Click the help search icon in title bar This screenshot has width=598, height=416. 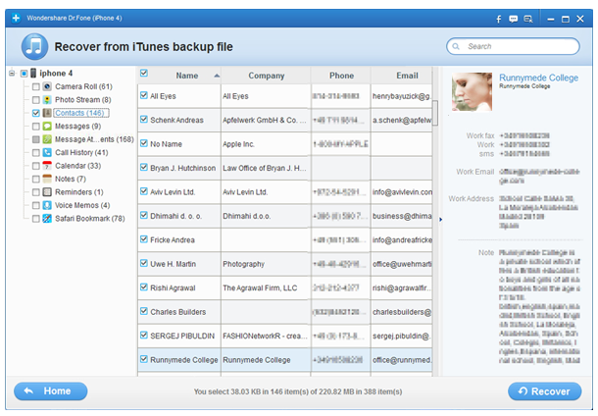point(528,19)
